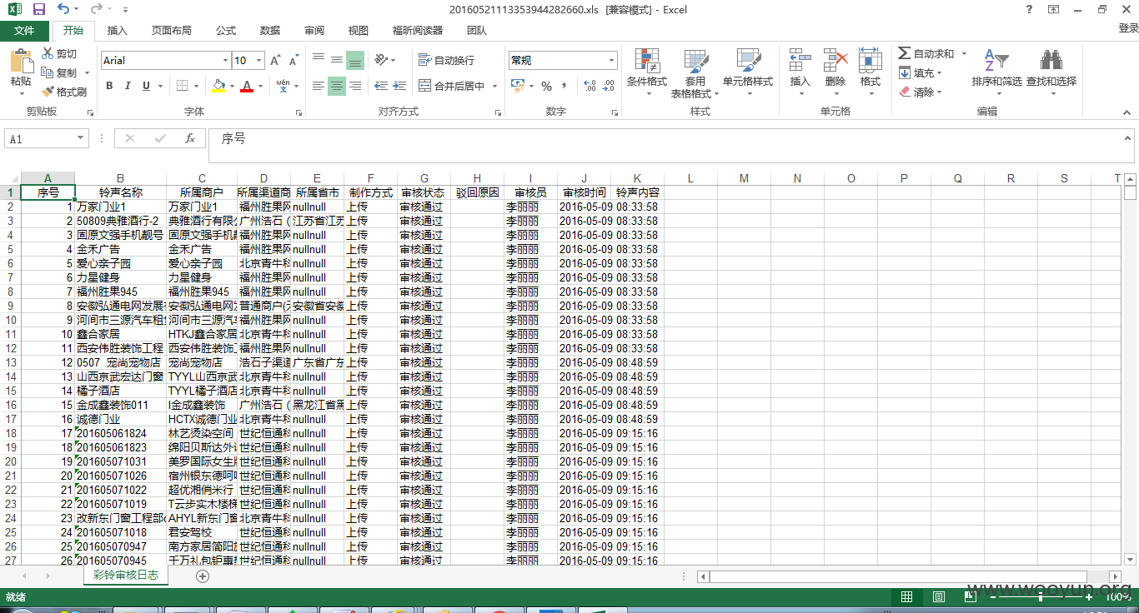The image size is (1139, 613).
Task: Switch to the 公式 ribbon tab
Action: [226, 31]
